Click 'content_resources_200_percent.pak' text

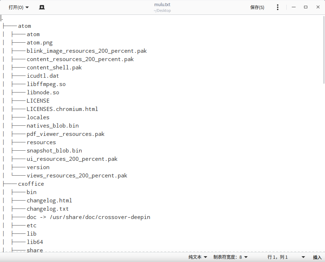point(80,59)
